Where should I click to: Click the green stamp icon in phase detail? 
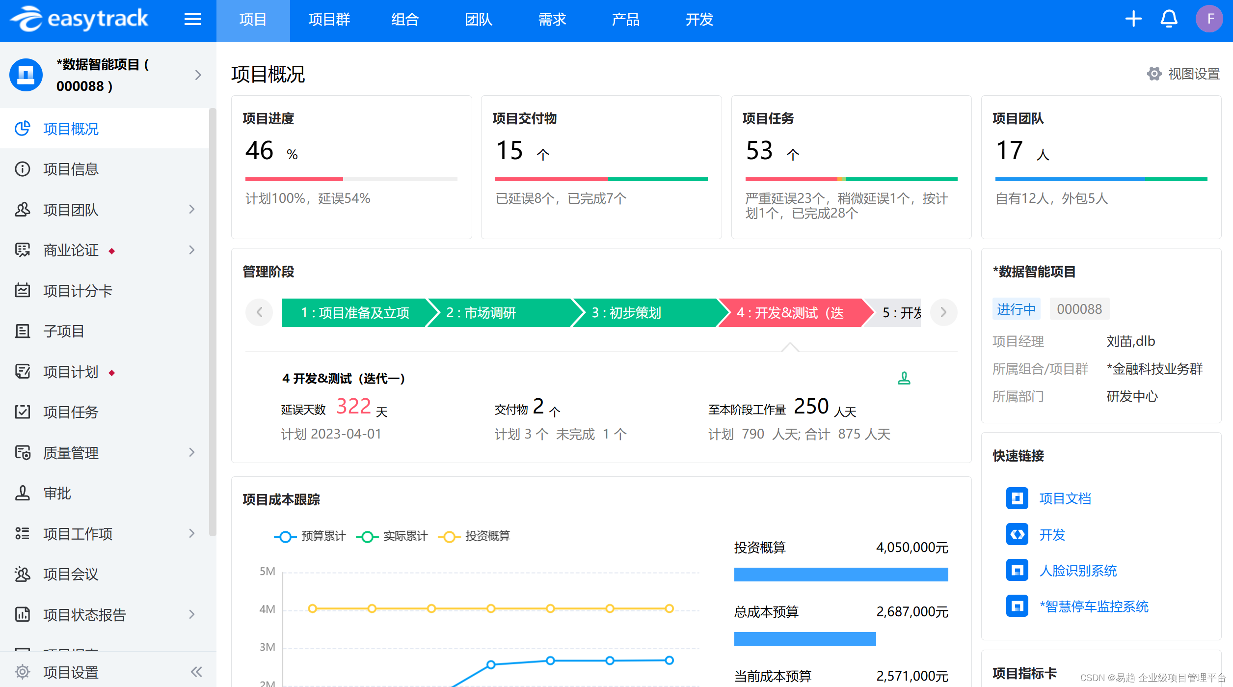[904, 378]
